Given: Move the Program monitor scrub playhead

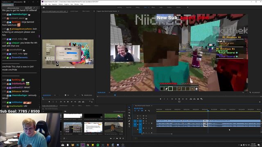Looking at the screenshot, I should coord(115,95).
